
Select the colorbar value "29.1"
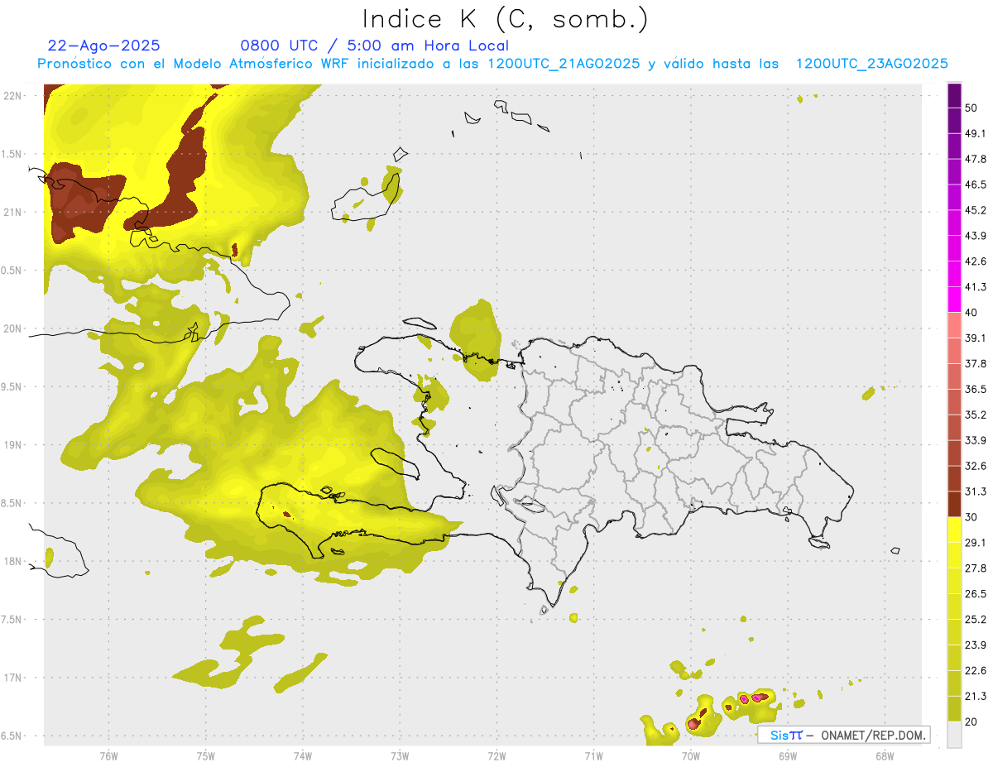pos(976,543)
